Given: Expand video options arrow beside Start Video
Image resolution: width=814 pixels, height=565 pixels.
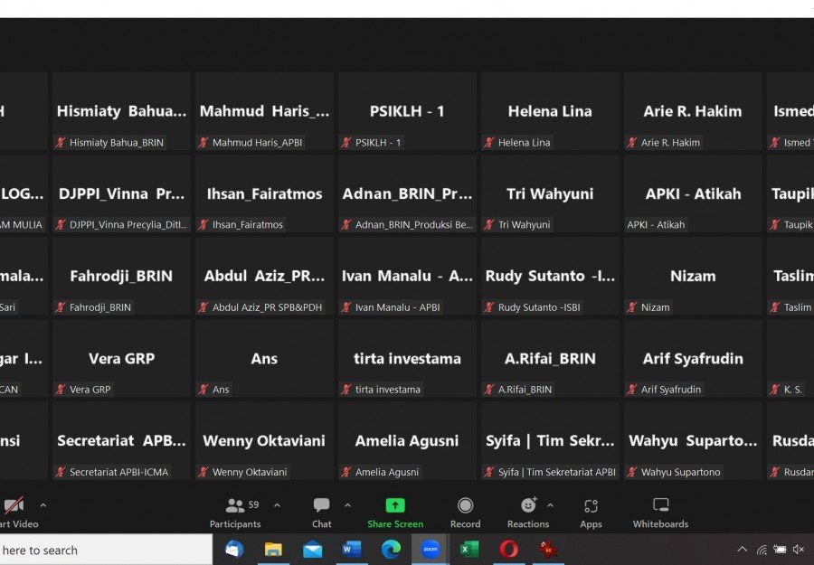Looking at the screenshot, I should coord(43,505).
